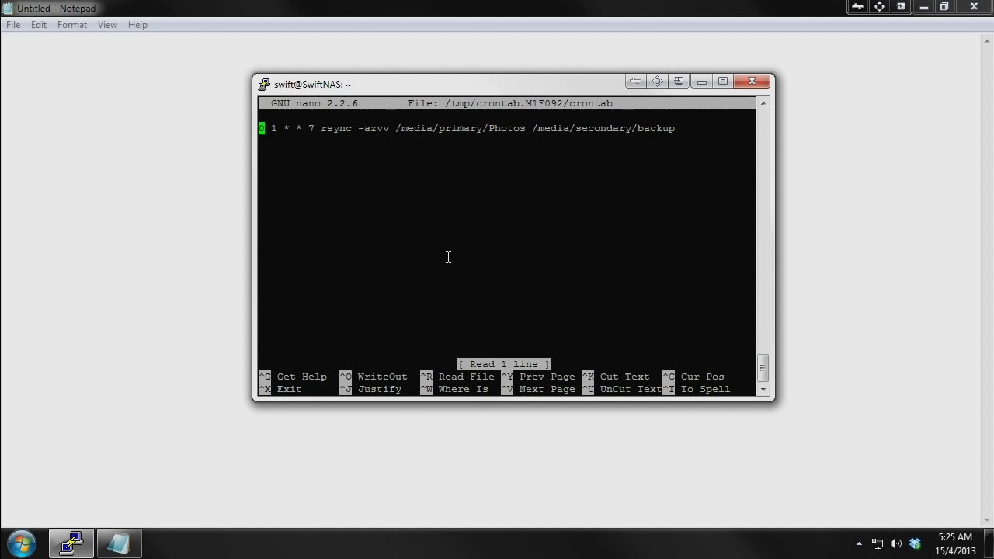994x559 pixels.
Task: Open the volume control tray icon
Action: click(x=896, y=544)
